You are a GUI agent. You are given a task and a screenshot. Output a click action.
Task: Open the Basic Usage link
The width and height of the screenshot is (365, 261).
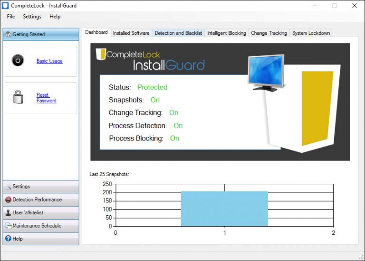coord(49,61)
